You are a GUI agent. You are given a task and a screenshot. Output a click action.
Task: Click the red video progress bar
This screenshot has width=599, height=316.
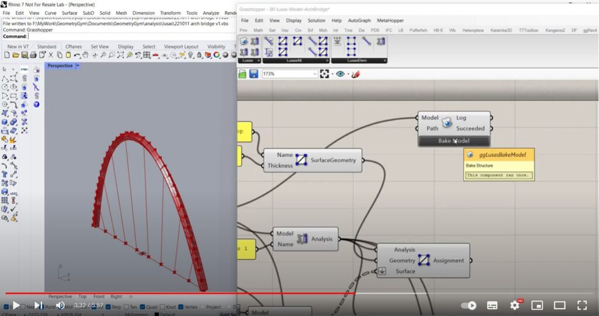pos(175,293)
